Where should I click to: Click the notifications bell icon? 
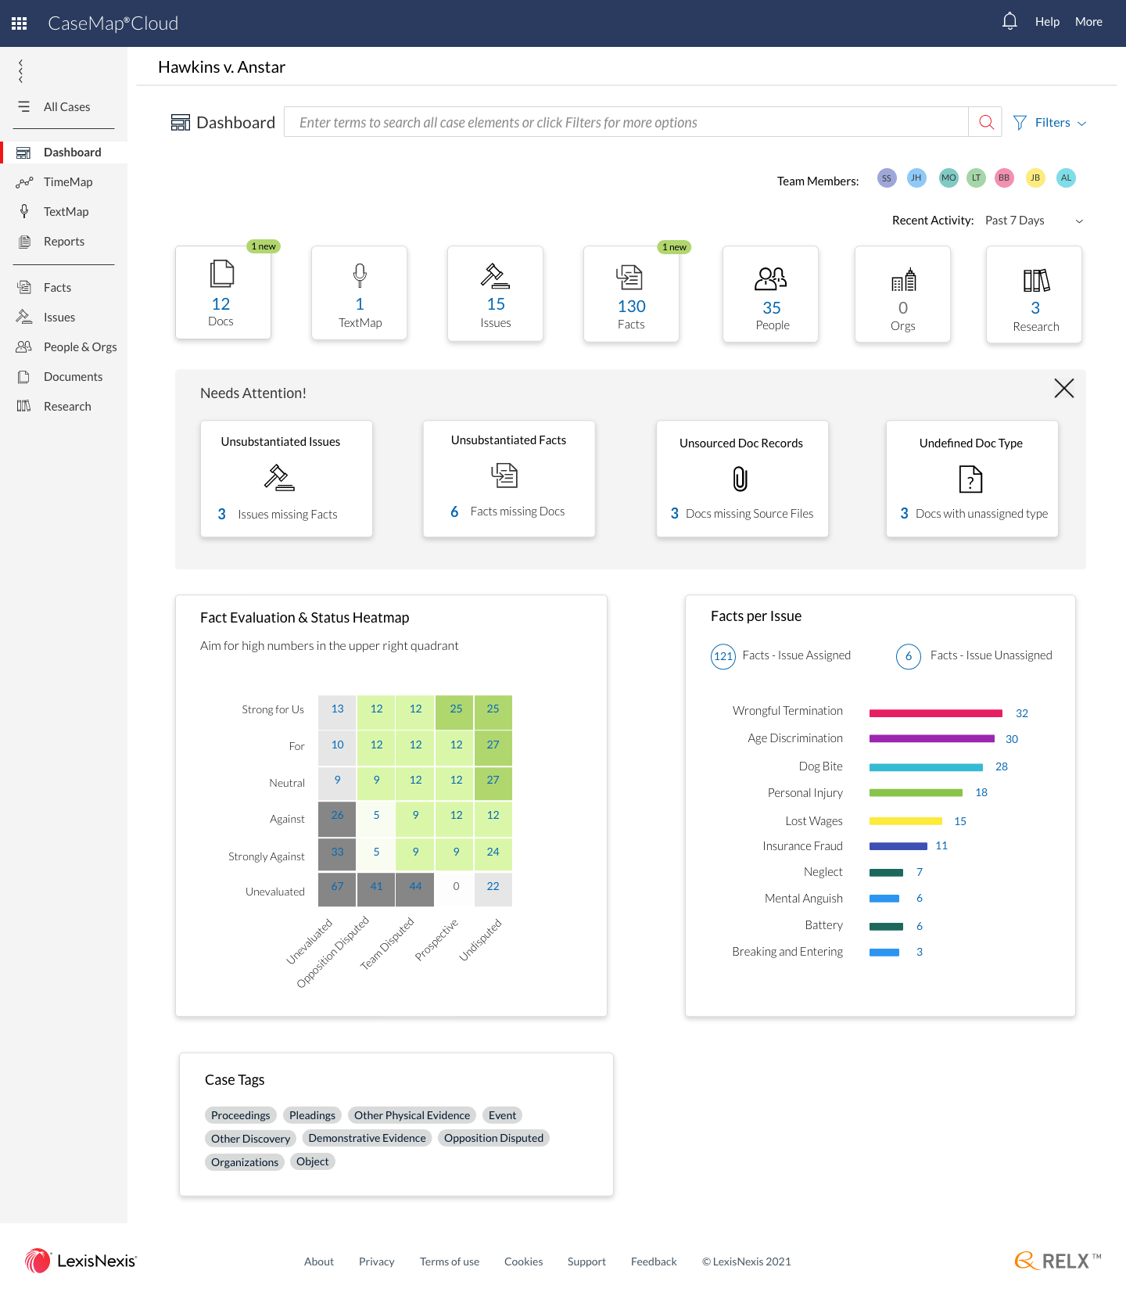1009,21
